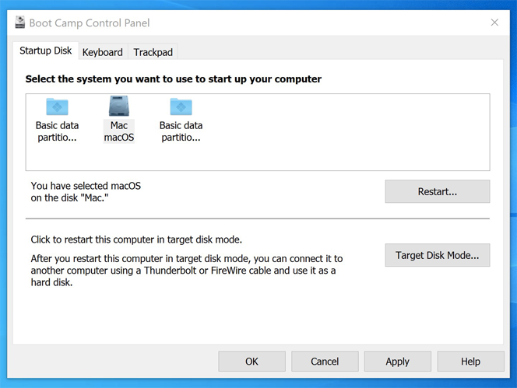The height and width of the screenshot is (388, 517).
Task: Click the Target Disk Mode... button
Action: click(x=438, y=255)
